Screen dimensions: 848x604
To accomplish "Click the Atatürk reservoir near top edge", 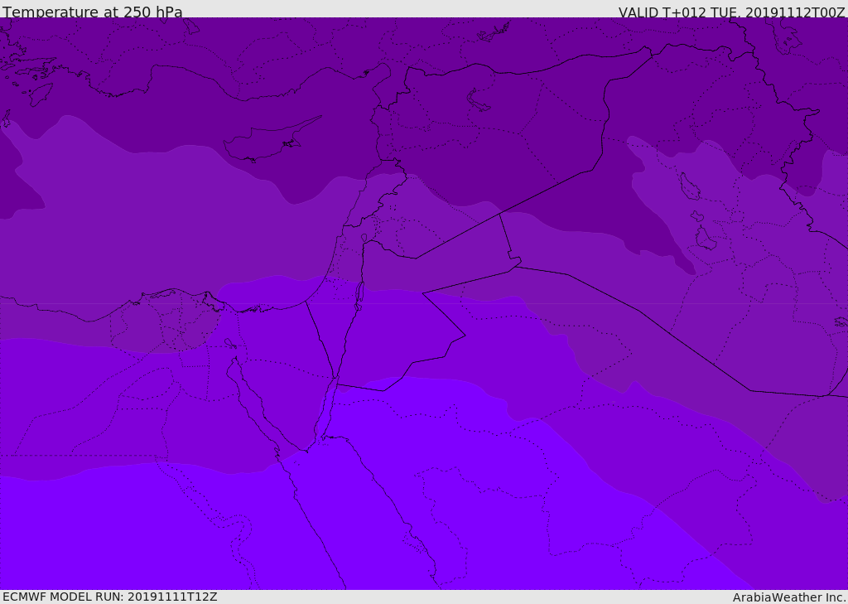I will (494, 32).
